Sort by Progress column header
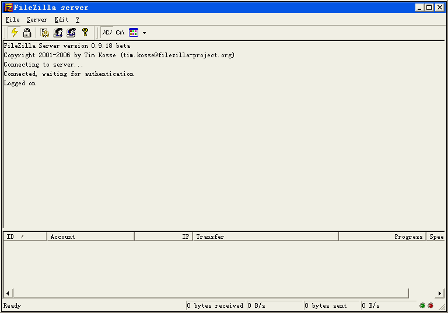 tap(382, 237)
